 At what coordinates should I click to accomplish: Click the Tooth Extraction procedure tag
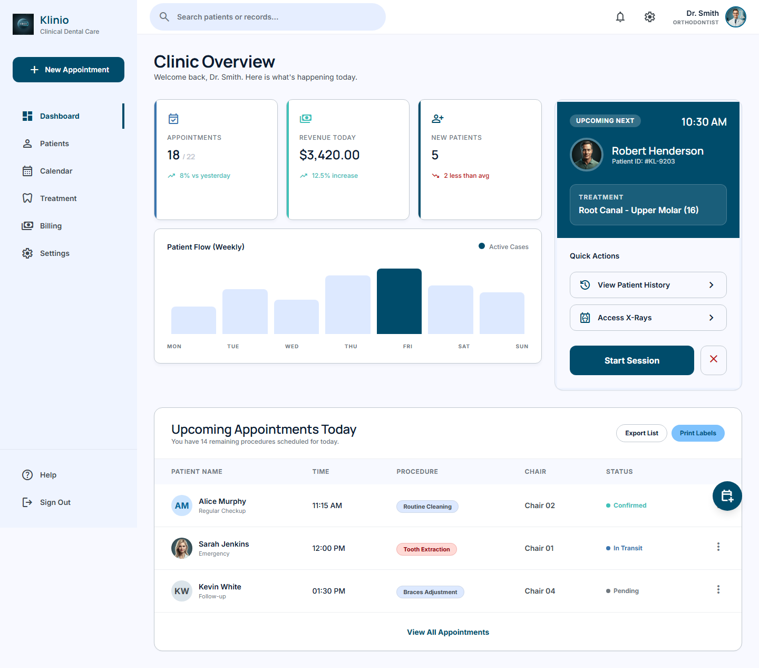pos(426,549)
